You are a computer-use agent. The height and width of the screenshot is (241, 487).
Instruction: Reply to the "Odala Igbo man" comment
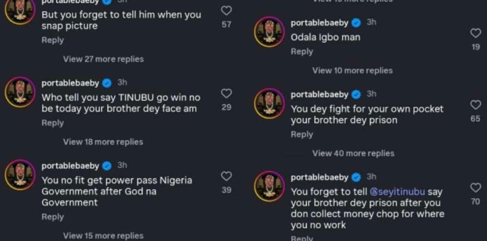coord(302,52)
